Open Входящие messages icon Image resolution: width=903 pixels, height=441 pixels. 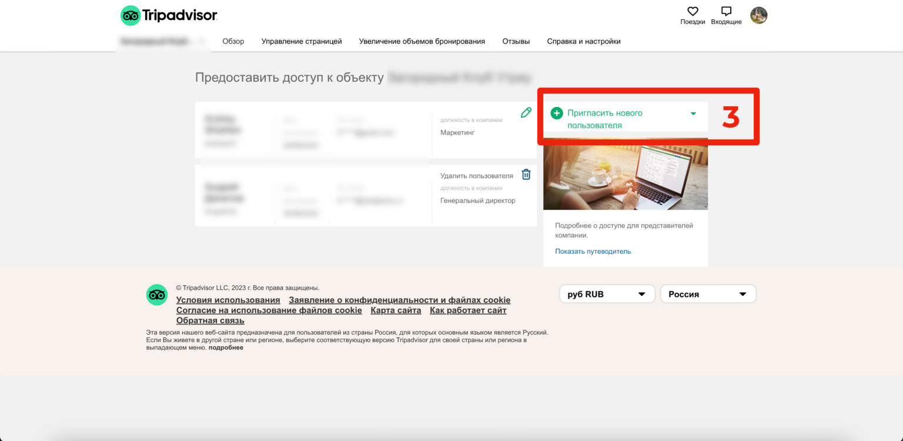coord(726,11)
